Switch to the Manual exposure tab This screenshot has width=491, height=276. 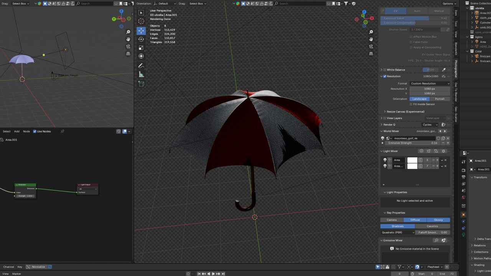point(439,11)
